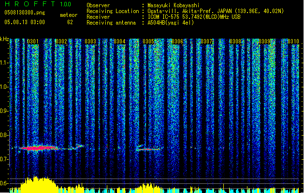
Task: Click the 0.6 kHz axis tick label
Action: pos(4,183)
